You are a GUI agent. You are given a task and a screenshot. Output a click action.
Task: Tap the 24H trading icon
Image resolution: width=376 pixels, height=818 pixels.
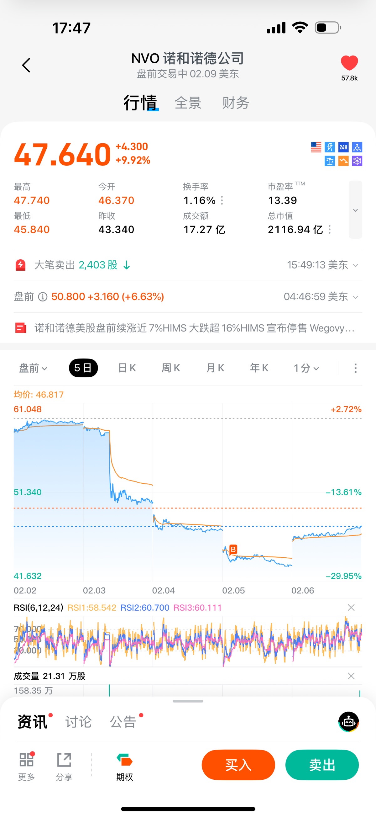pyautogui.click(x=343, y=147)
